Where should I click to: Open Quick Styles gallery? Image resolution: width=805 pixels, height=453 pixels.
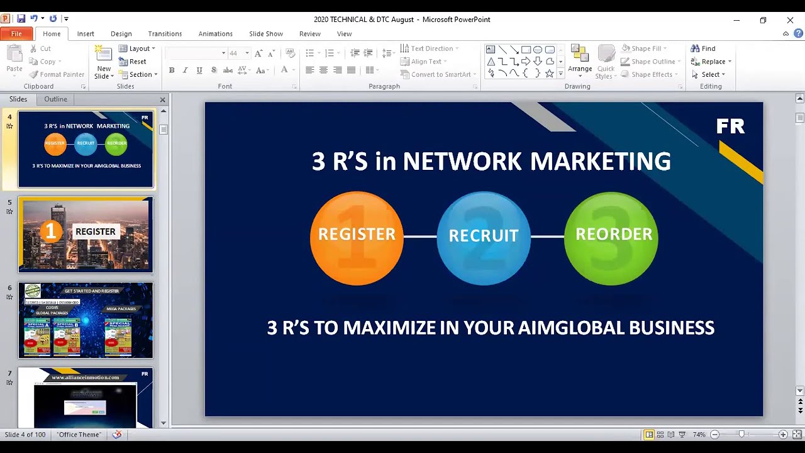(x=606, y=62)
